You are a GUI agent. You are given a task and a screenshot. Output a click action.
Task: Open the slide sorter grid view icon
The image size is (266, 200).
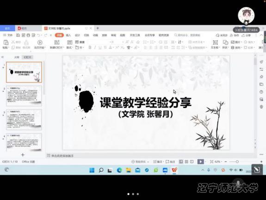(x=186, y=161)
